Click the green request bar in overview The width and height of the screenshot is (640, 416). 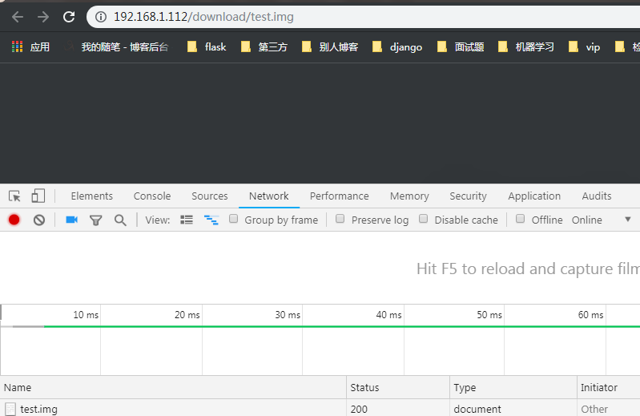342,326
